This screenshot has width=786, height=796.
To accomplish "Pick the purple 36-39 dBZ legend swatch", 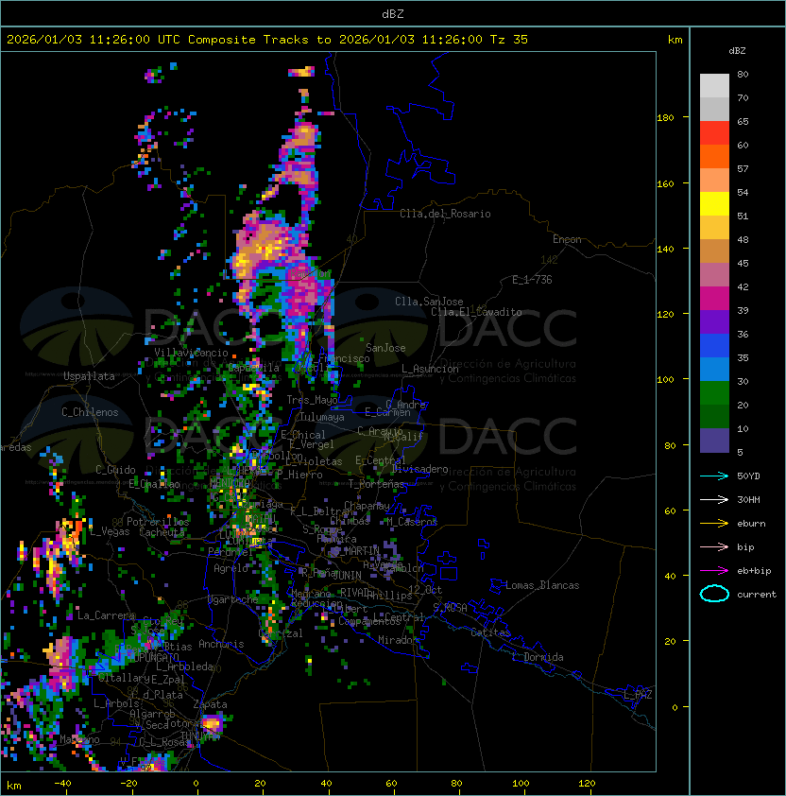I will tap(714, 321).
